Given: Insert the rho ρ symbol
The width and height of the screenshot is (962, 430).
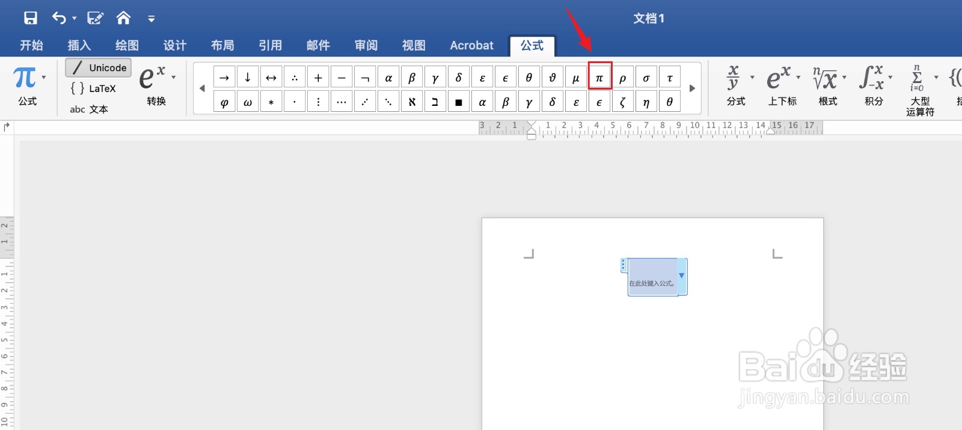Looking at the screenshot, I should [623, 78].
